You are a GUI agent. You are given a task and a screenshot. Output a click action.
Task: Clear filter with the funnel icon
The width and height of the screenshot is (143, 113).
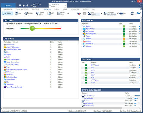[x=79, y=13]
